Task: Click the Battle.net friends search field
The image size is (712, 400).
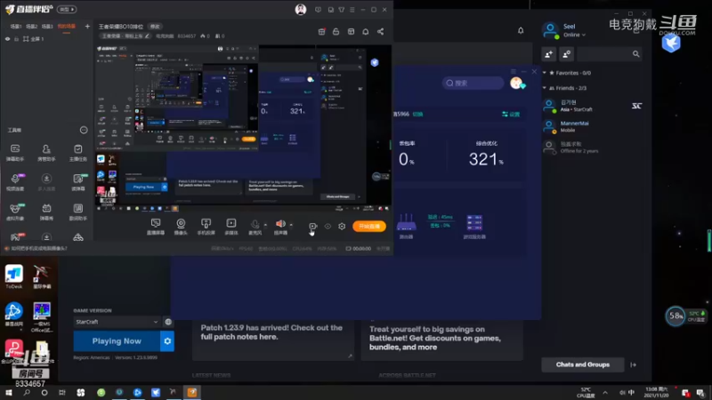Action: tap(609, 54)
